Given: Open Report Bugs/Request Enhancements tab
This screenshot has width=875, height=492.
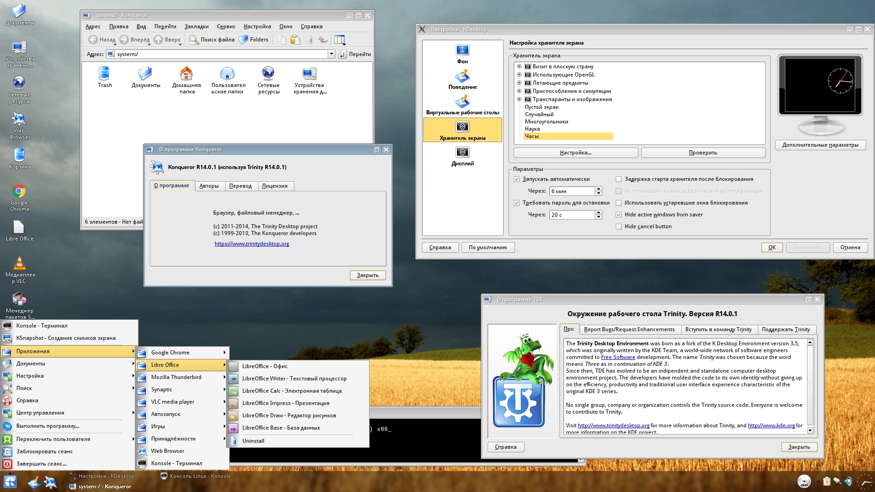Looking at the screenshot, I should click(x=629, y=329).
